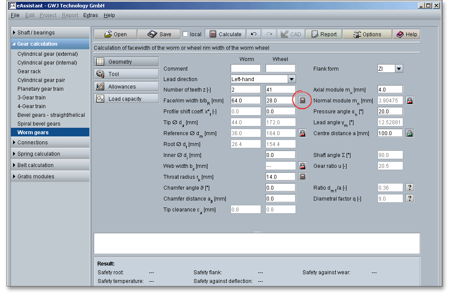Show the Allowances section
Viewport: 449px width, 293px height.
(x=126, y=87)
